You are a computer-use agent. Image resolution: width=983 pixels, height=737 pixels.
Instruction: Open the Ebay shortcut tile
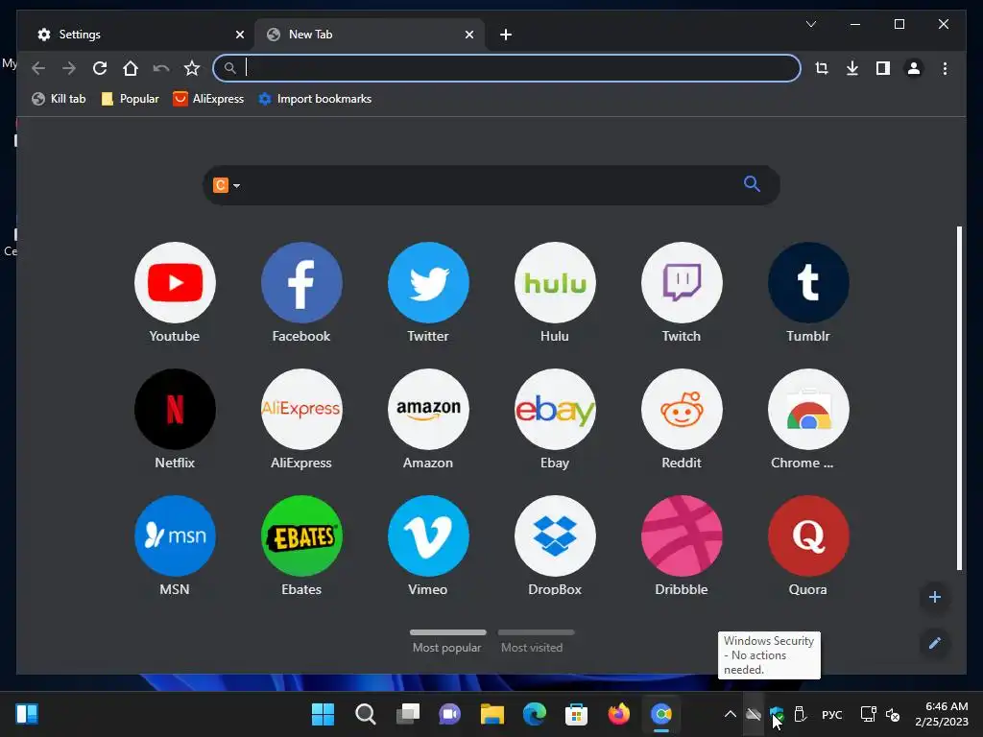point(555,409)
